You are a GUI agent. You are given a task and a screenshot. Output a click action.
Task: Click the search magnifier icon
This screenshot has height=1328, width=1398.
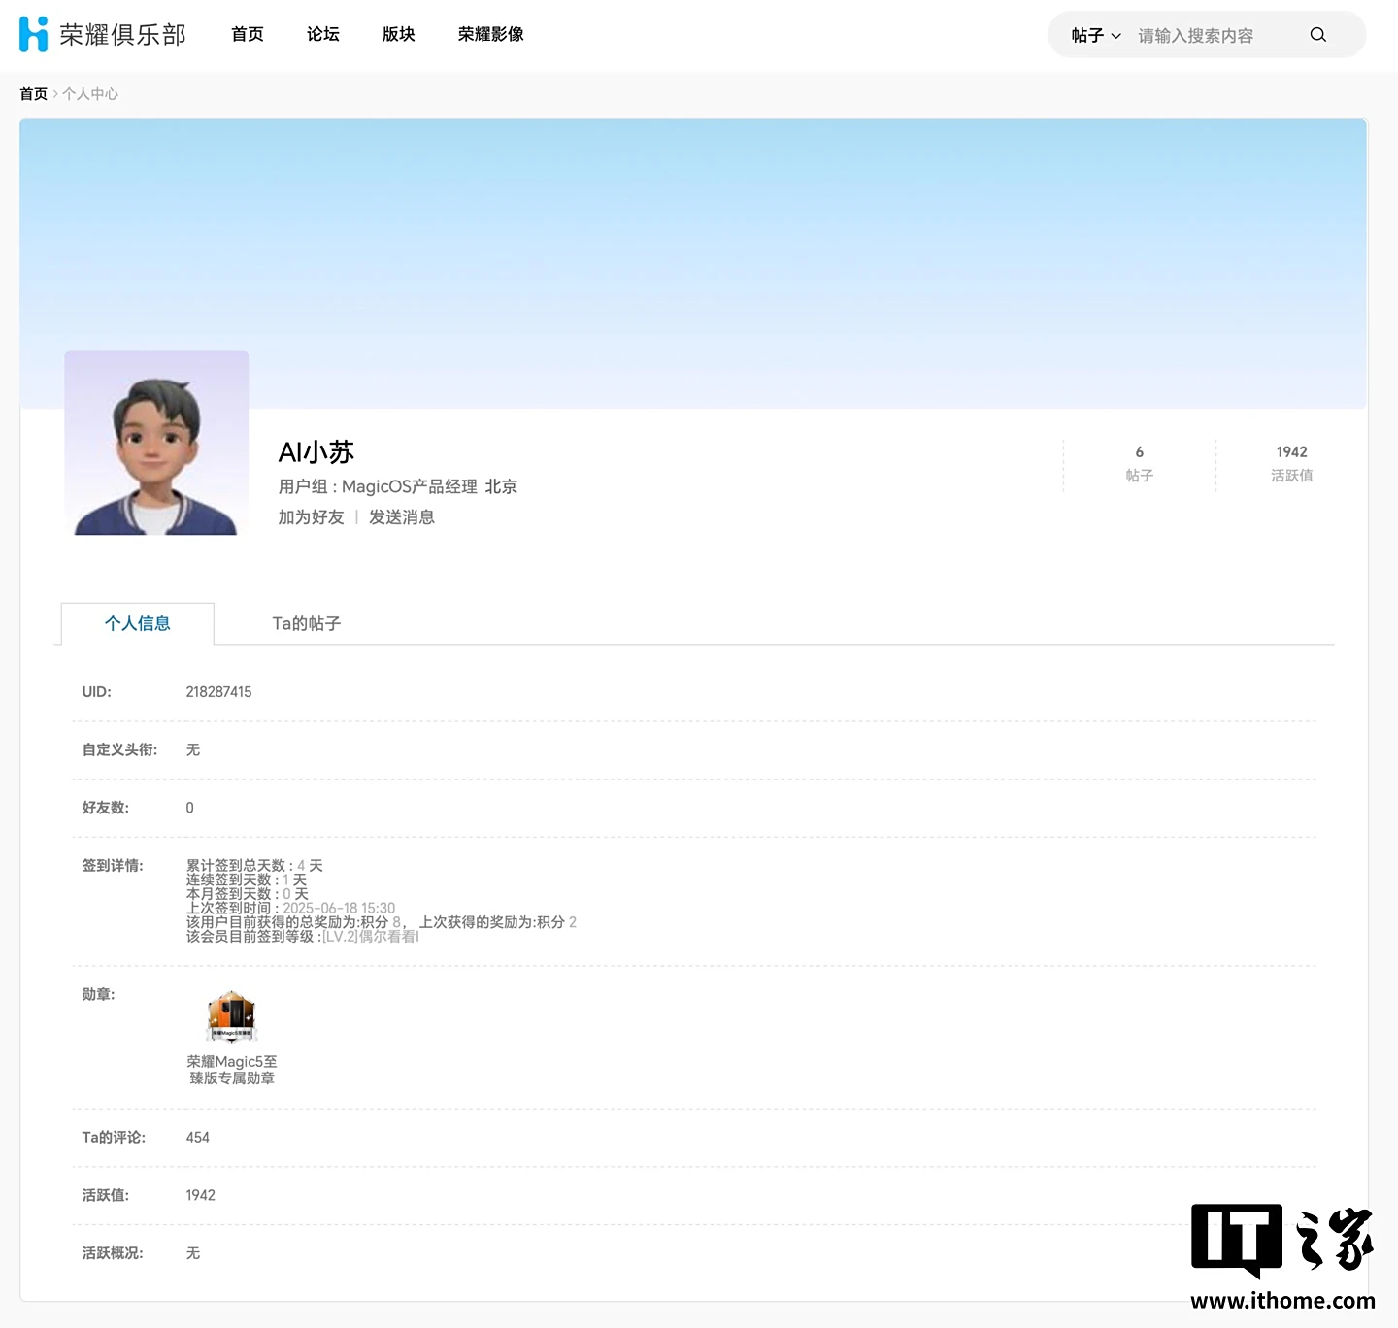(1317, 35)
